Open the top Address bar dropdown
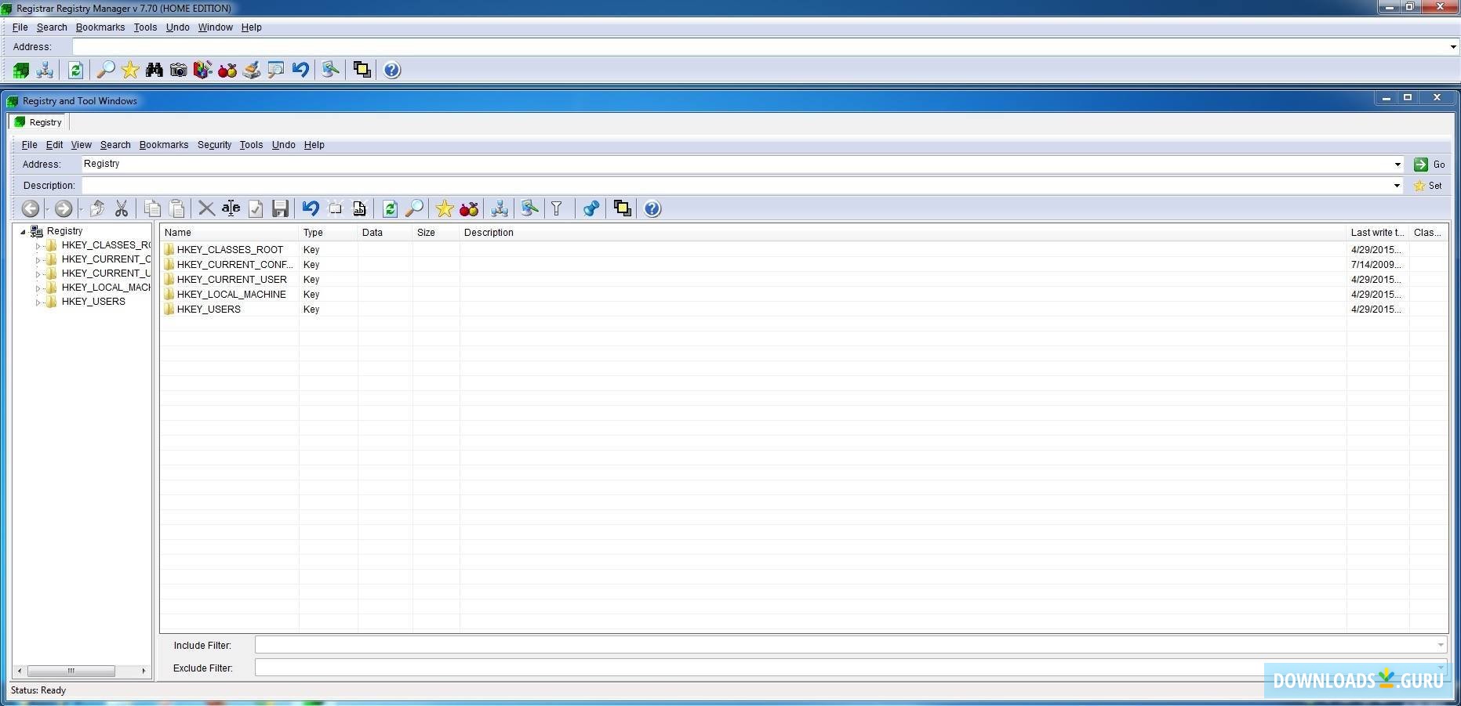This screenshot has width=1461, height=706. pyautogui.click(x=1453, y=47)
